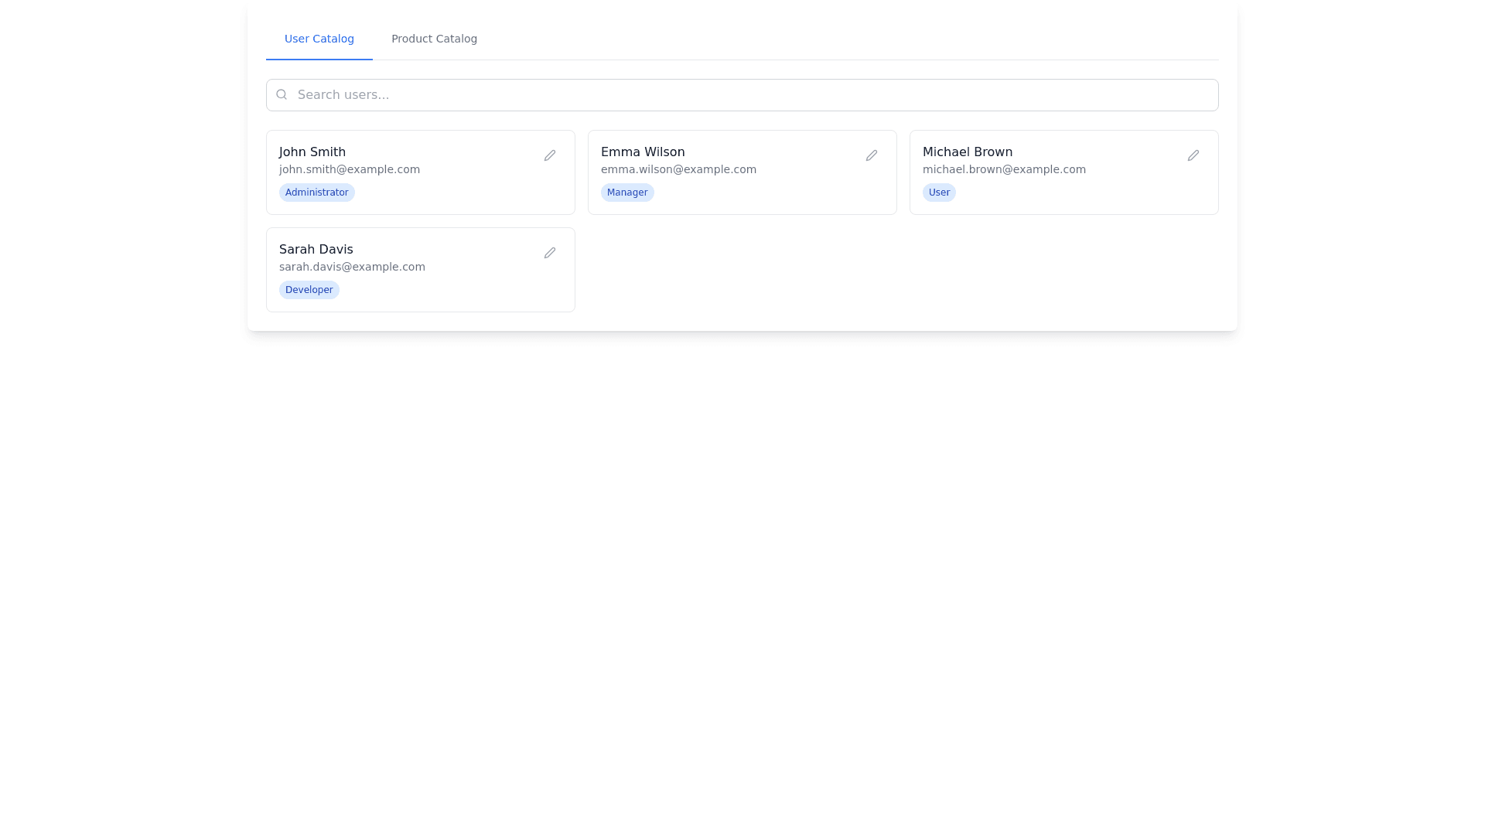Viewport: 1485px width, 835px height.
Task: Click Michael Brown's name text
Action: pyautogui.click(x=967, y=152)
